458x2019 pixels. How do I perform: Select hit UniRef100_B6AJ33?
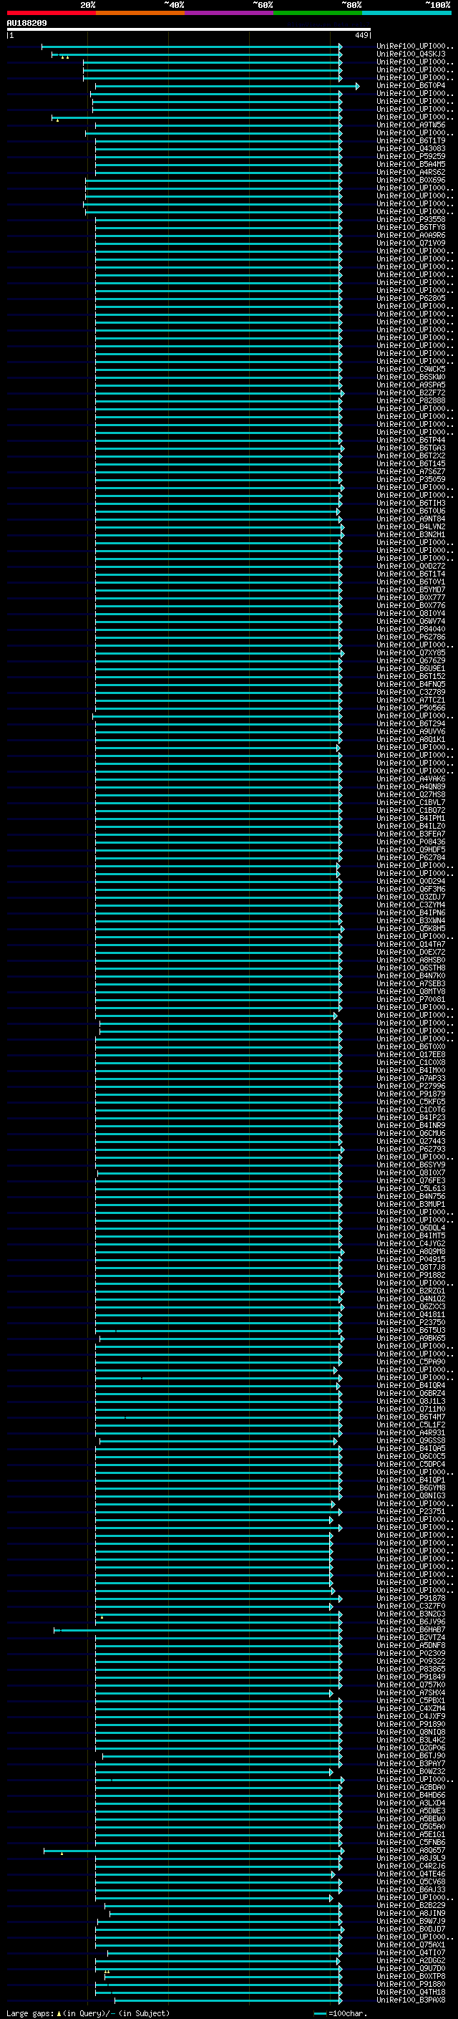[x=411, y=1889]
